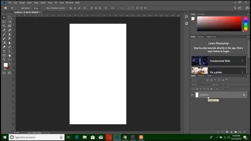Select the Crop tool

click(4, 26)
